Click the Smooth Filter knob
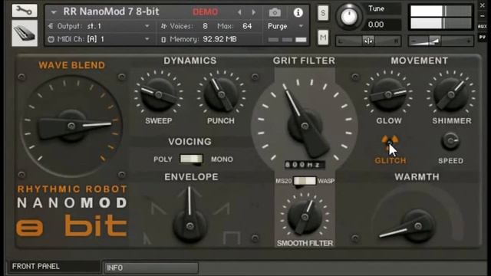 (305, 216)
